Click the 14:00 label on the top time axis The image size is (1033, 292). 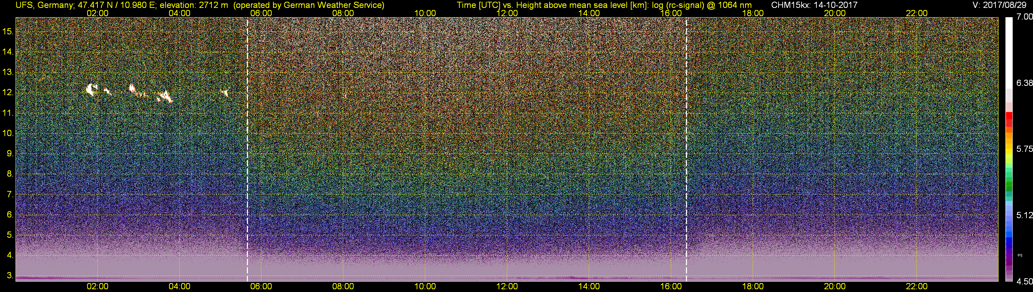589,13
